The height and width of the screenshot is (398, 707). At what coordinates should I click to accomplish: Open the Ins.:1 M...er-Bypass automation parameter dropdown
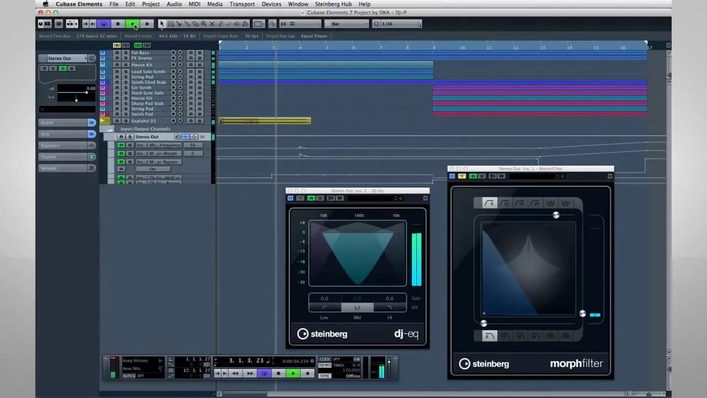pyautogui.click(x=159, y=162)
